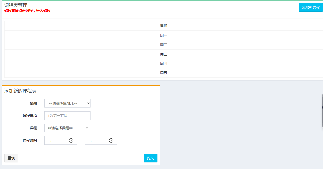Click the 星期 table column header
323x169 pixels.
(x=164, y=26)
